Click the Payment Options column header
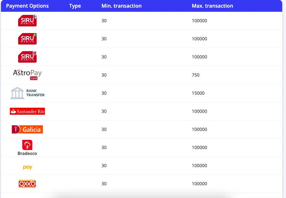Screen dimensions: 286x198 [27, 6]
